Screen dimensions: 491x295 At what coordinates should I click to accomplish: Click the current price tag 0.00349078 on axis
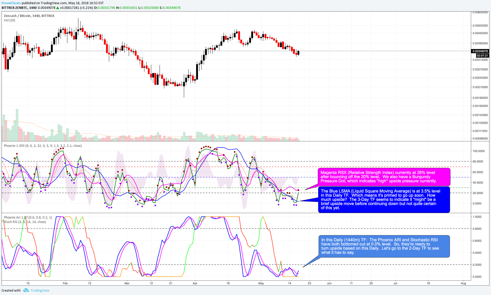480,51
